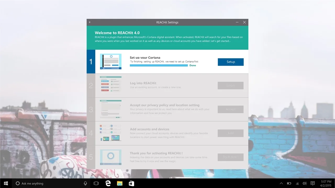Click the 'Add accounts and devices' heading

click(150, 129)
